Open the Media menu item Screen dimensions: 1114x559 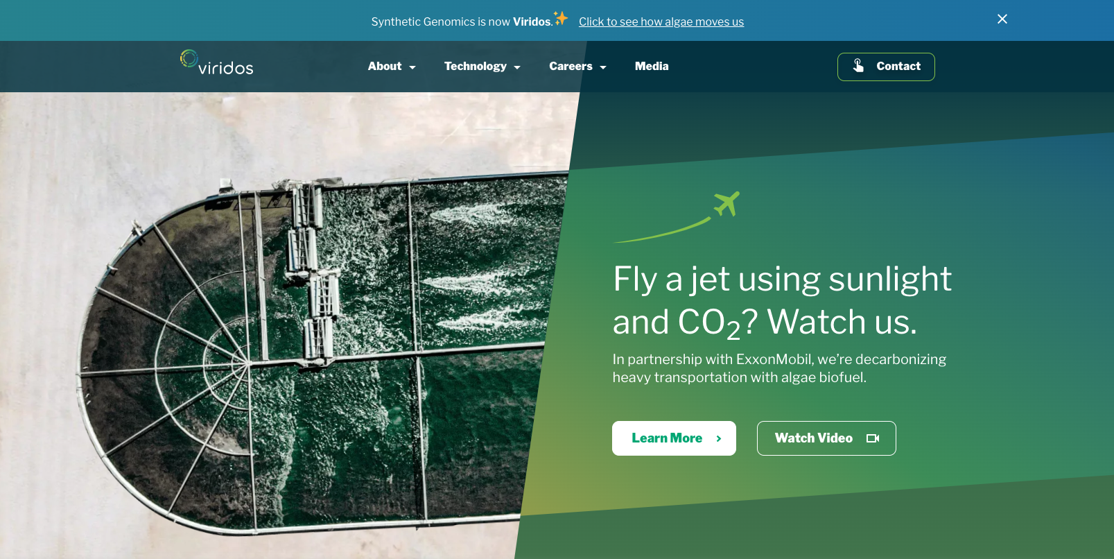click(x=652, y=66)
